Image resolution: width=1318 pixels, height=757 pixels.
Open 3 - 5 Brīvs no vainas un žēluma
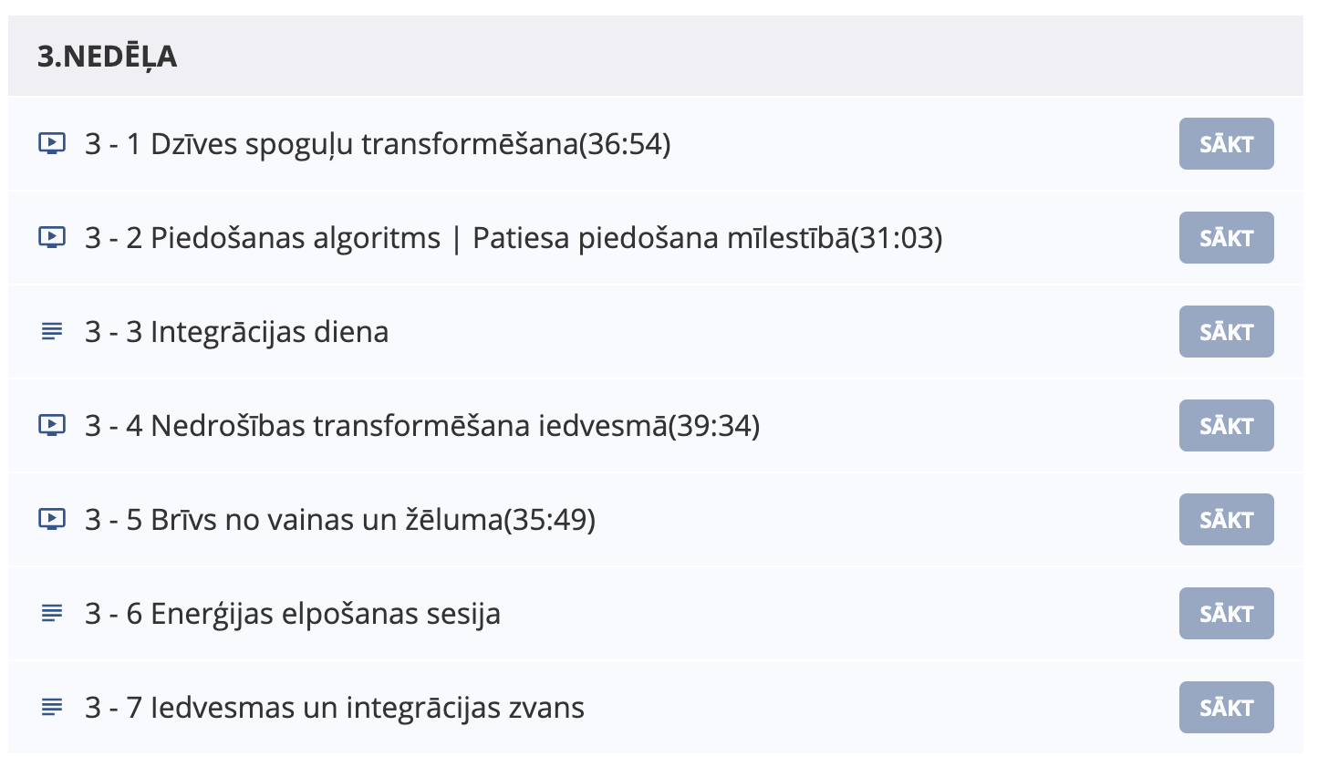tap(340, 520)
